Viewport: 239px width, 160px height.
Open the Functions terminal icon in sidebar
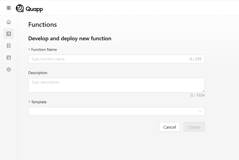tap(8, 34)
